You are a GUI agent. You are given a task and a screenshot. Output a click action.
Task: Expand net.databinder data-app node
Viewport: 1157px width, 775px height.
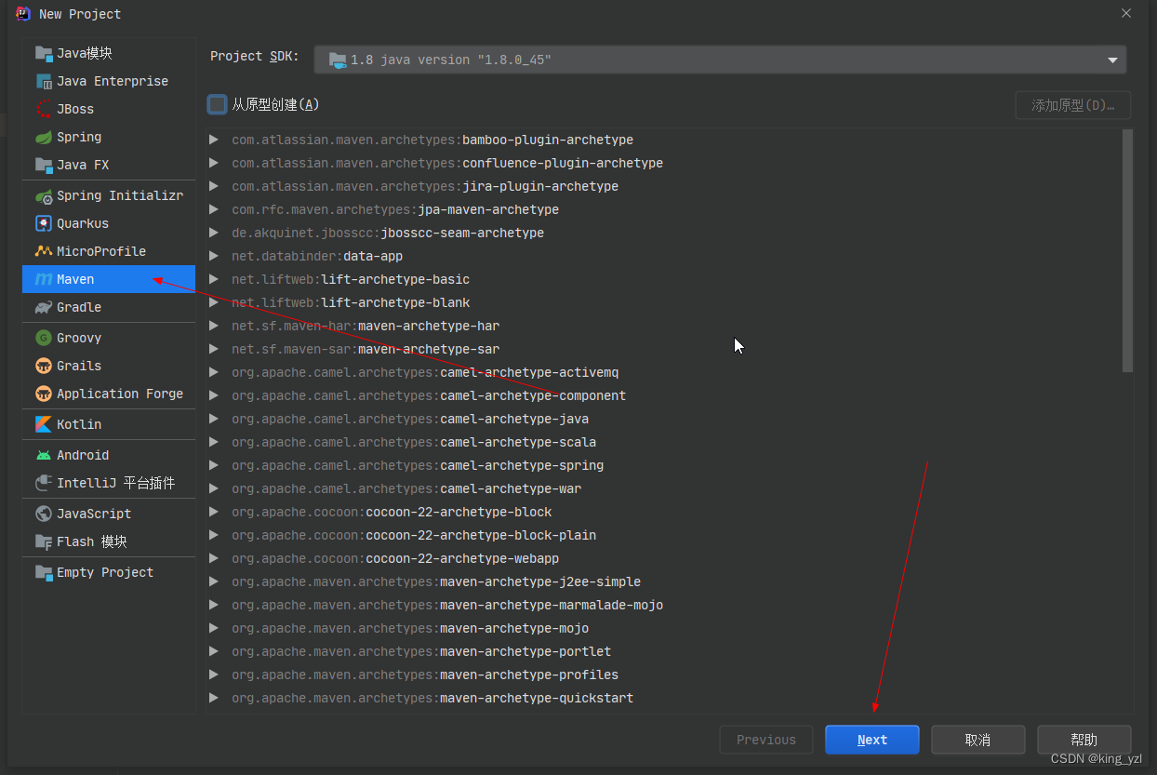pos(214,256)
